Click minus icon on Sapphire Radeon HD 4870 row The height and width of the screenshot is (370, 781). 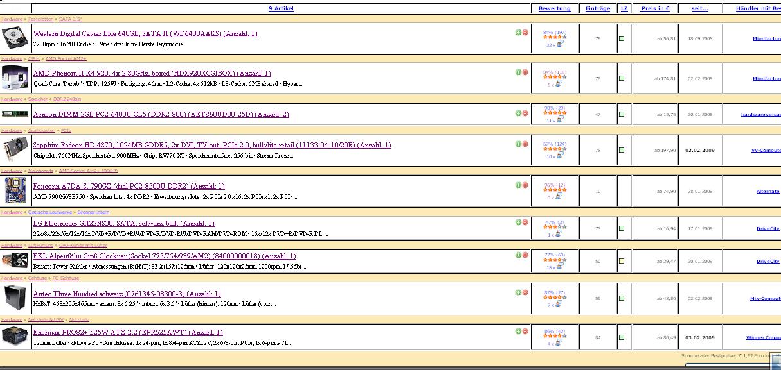(525, 144)
